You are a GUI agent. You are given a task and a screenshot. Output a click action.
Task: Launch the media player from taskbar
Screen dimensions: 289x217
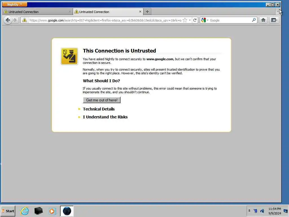(x=52, y=211)
